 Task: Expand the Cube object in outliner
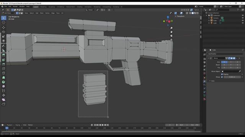point(209,21)
